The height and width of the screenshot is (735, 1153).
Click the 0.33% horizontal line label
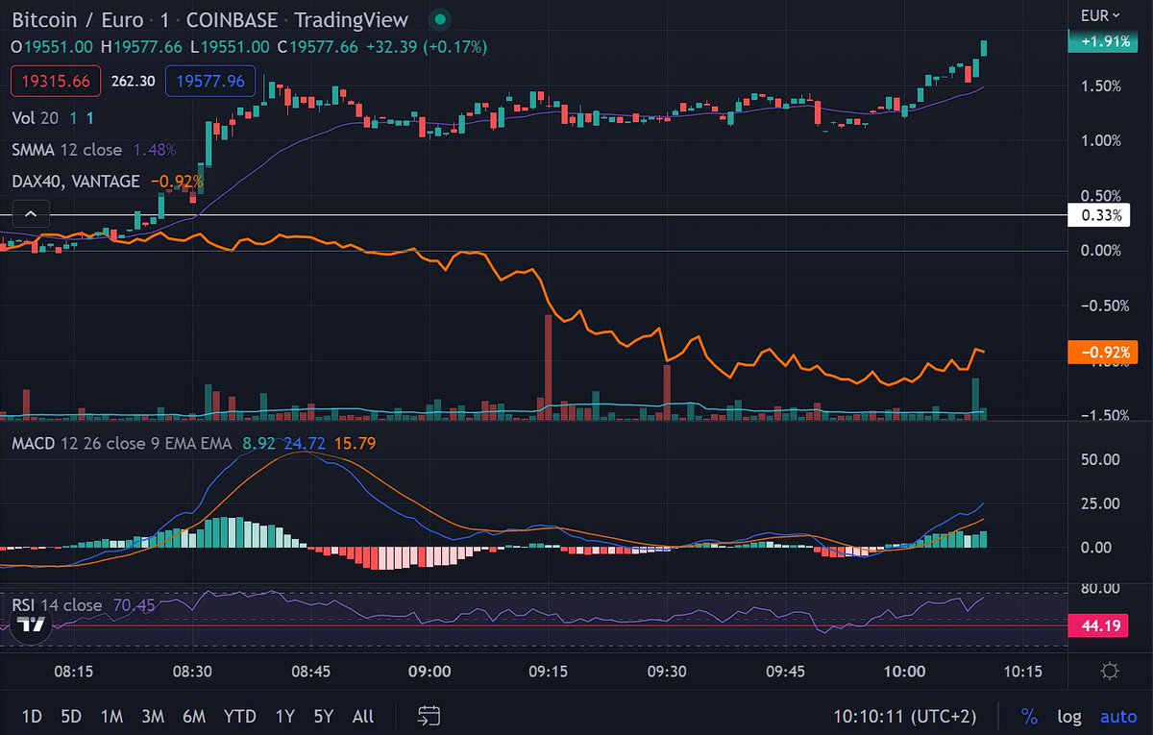pos(1101,215)
